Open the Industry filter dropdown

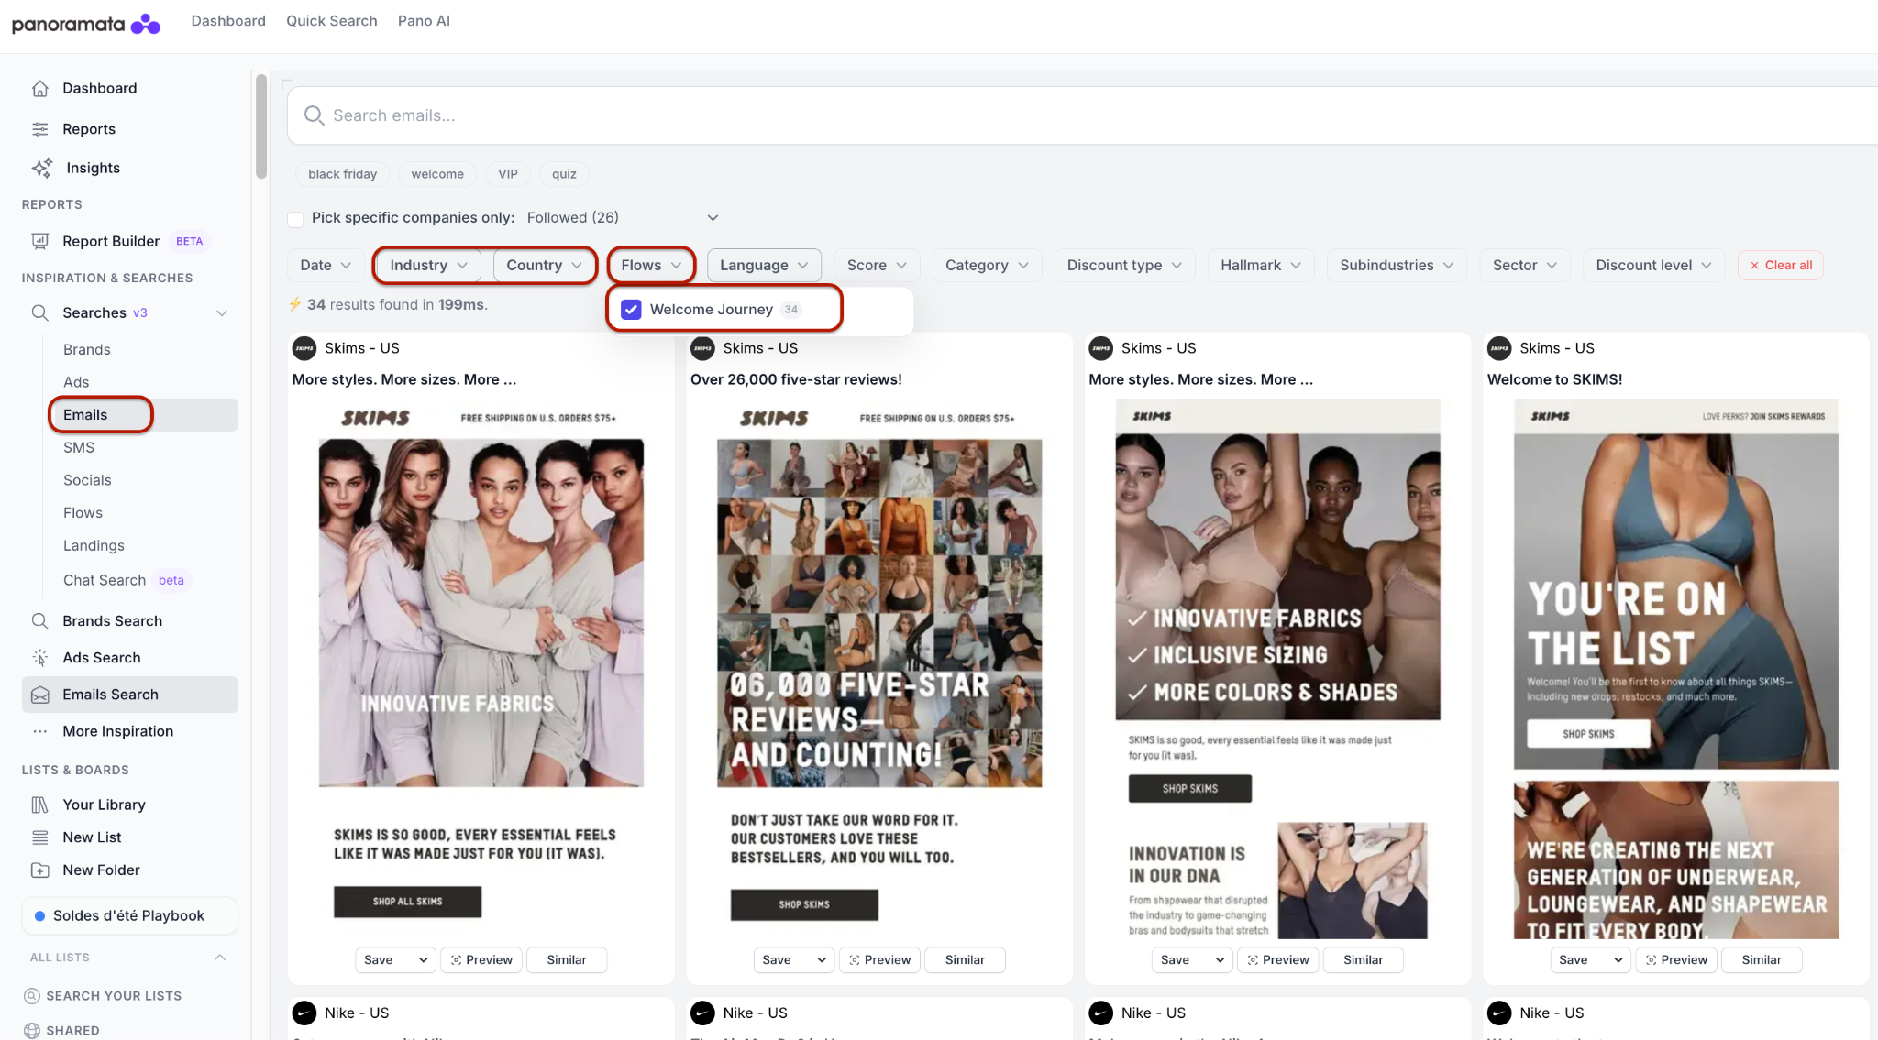point(429,266)
